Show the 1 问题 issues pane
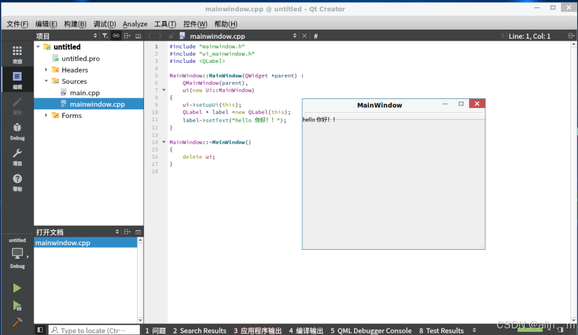Screen dimensions: 578x335 point(156,330)
